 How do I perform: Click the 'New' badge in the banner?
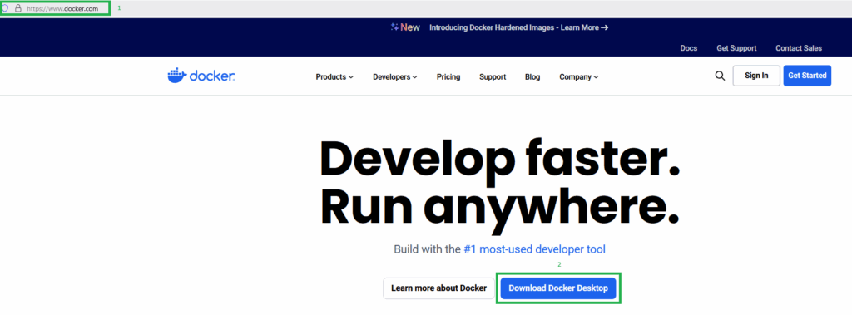click(x=405, y=27)
